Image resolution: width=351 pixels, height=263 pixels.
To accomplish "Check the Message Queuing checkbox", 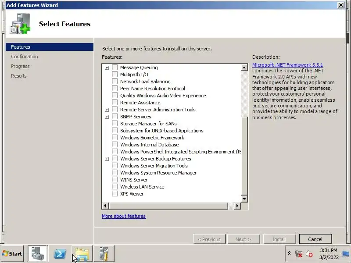I will click(x=115, y=68).
